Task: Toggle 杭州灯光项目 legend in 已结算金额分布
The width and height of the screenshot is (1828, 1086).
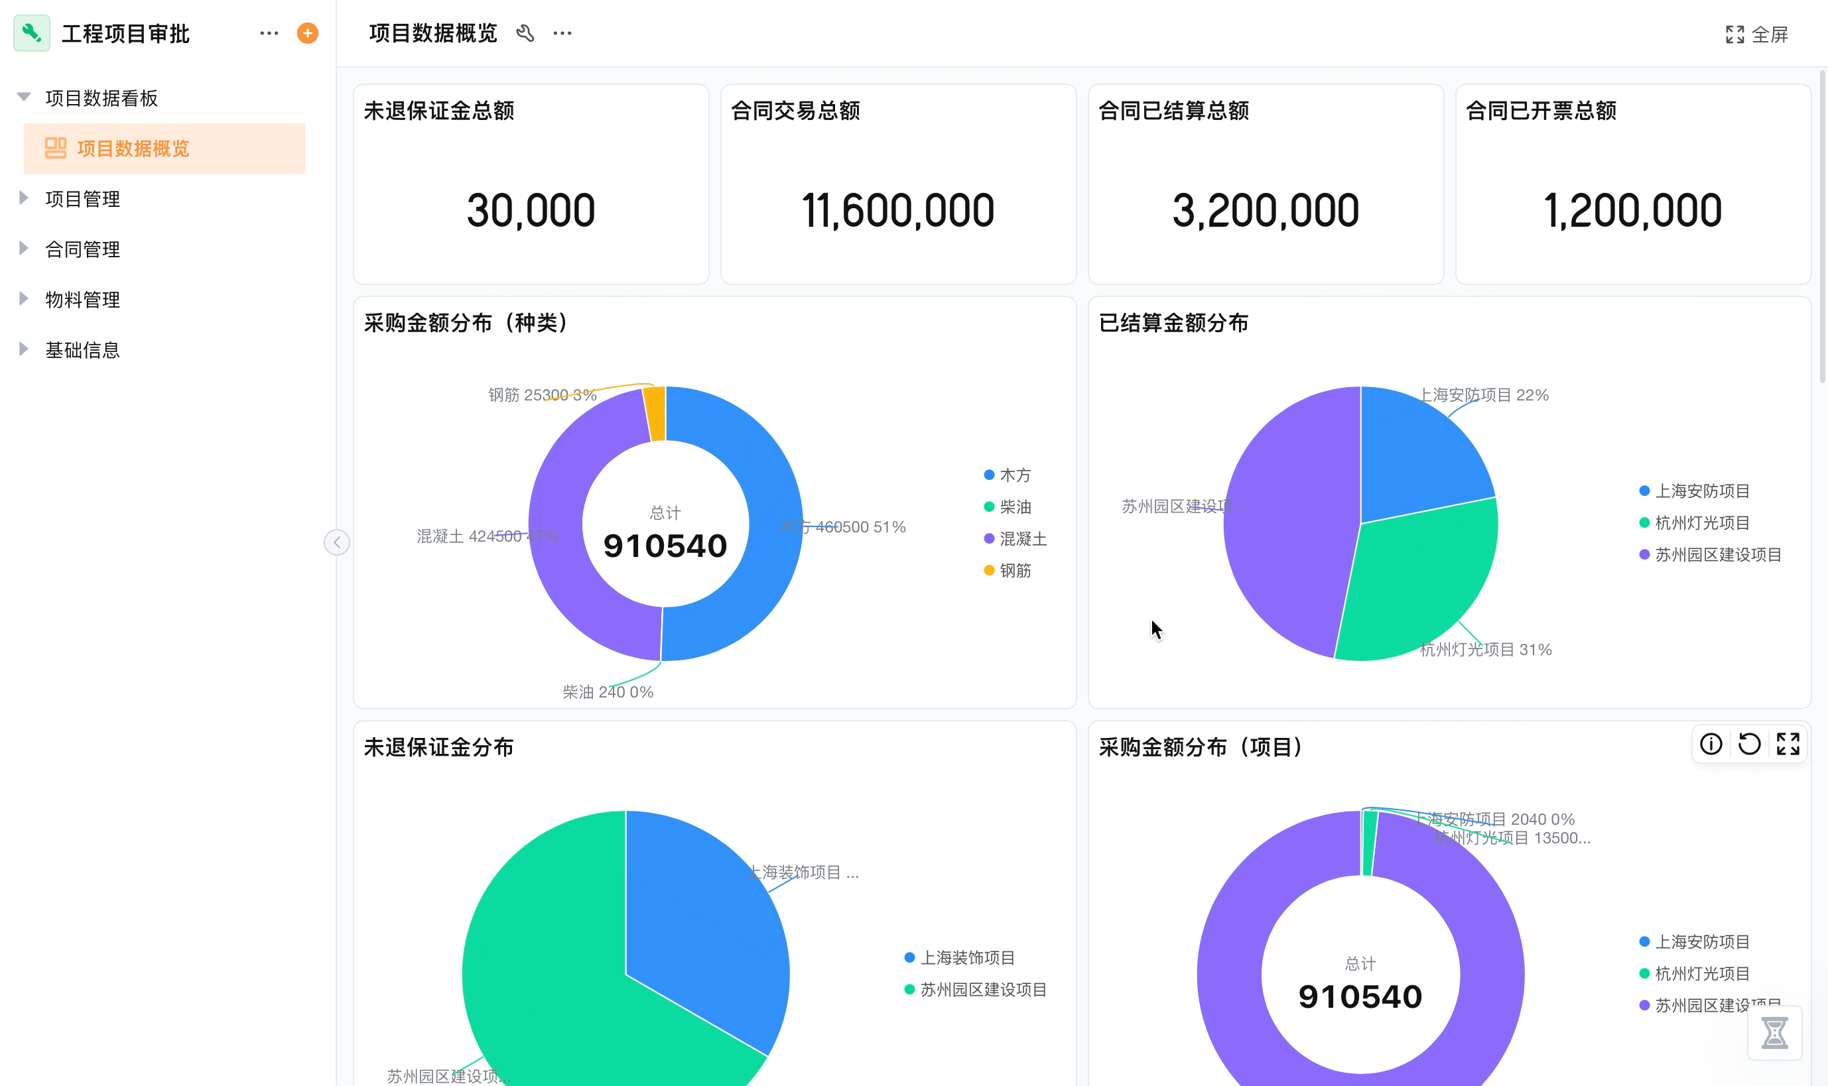Action: [x=1694, y=523]
